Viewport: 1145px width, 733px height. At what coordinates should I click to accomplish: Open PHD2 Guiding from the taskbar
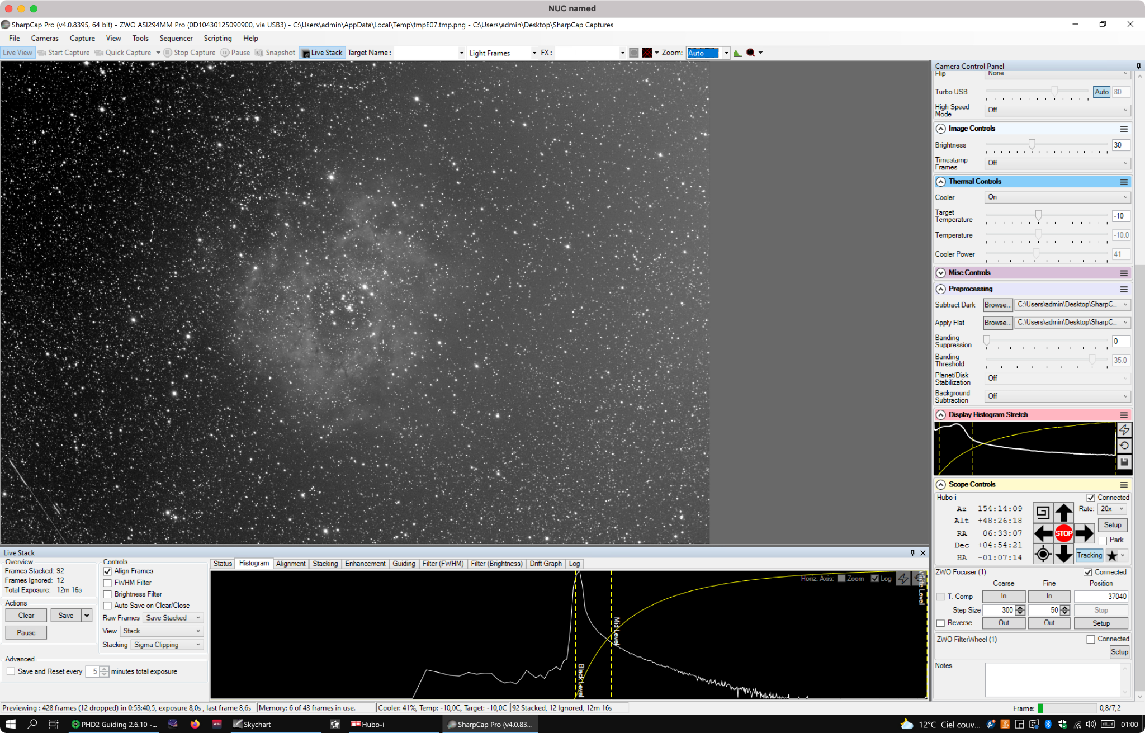coord(115,724)
